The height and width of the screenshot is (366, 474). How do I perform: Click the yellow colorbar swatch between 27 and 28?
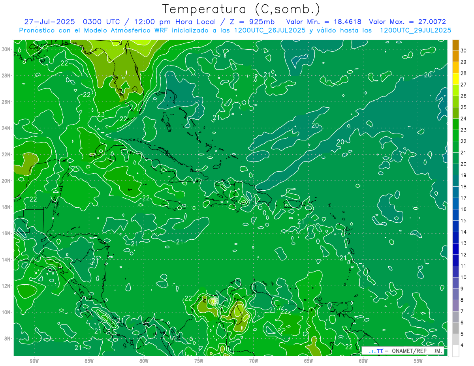point(455,79)
